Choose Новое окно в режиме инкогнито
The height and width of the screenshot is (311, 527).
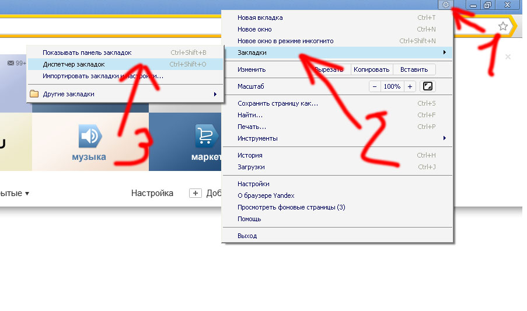[x=285, y=41]
